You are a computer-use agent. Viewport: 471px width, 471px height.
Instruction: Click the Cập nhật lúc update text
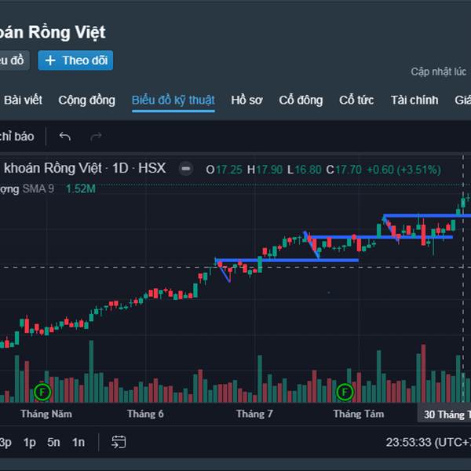coord(438,71)
